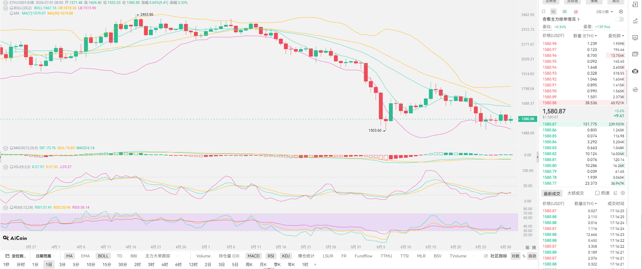Toggle the MACD sub-indicator button

tap(253, 256)
